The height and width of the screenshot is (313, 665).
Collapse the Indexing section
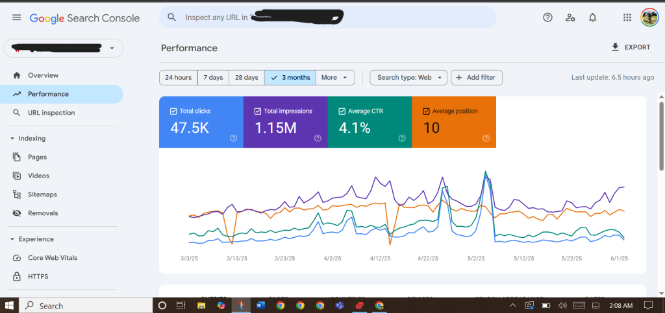[12, 138]
